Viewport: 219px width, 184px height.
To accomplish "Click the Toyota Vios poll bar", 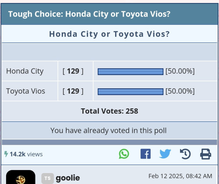I will click(131, 92).
